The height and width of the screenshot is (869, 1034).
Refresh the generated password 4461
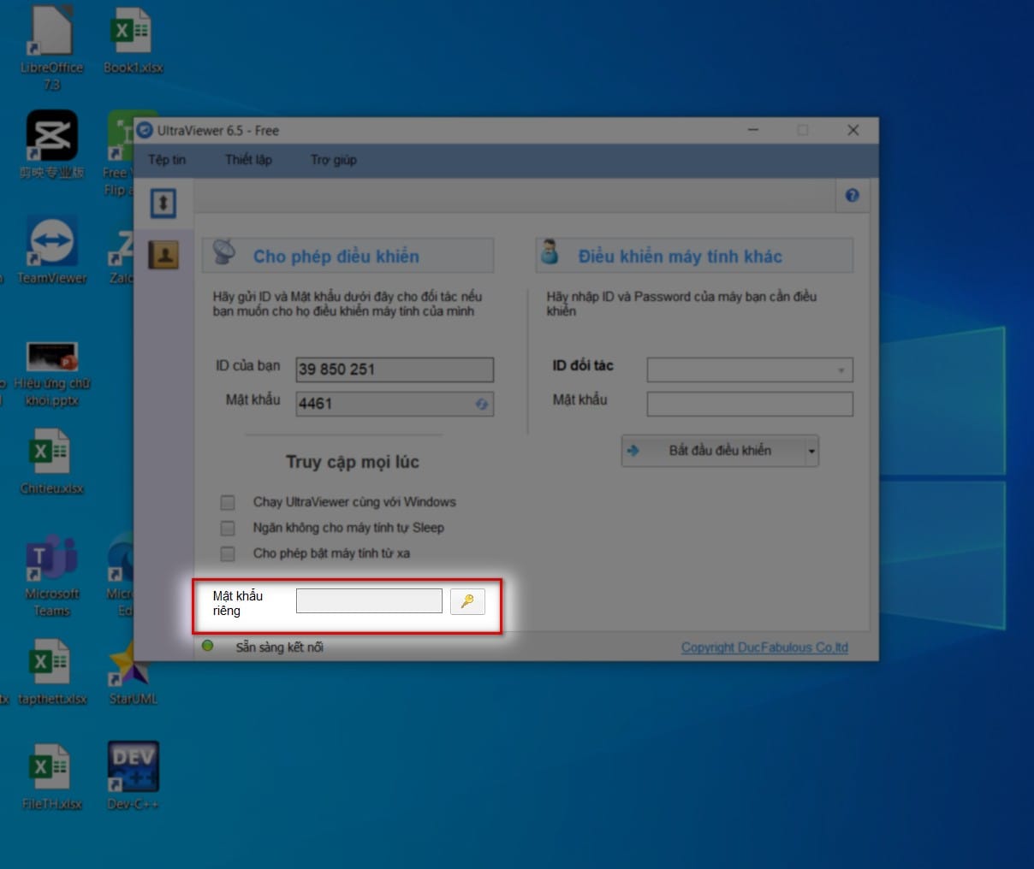pos(482,404)
